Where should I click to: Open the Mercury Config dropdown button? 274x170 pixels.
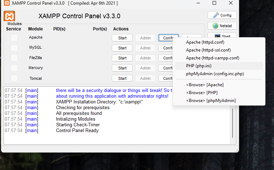[x=166, y=68]
